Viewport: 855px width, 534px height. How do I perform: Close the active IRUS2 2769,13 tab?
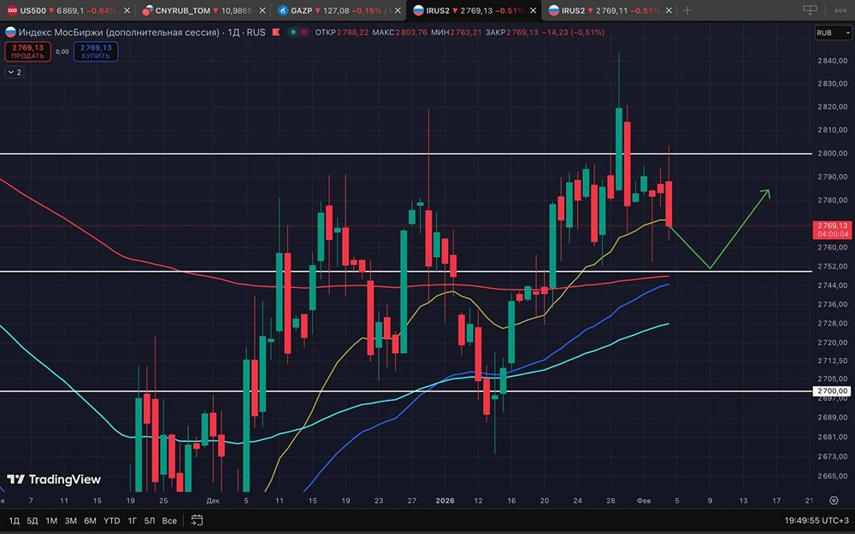click(x=534, y=10)
